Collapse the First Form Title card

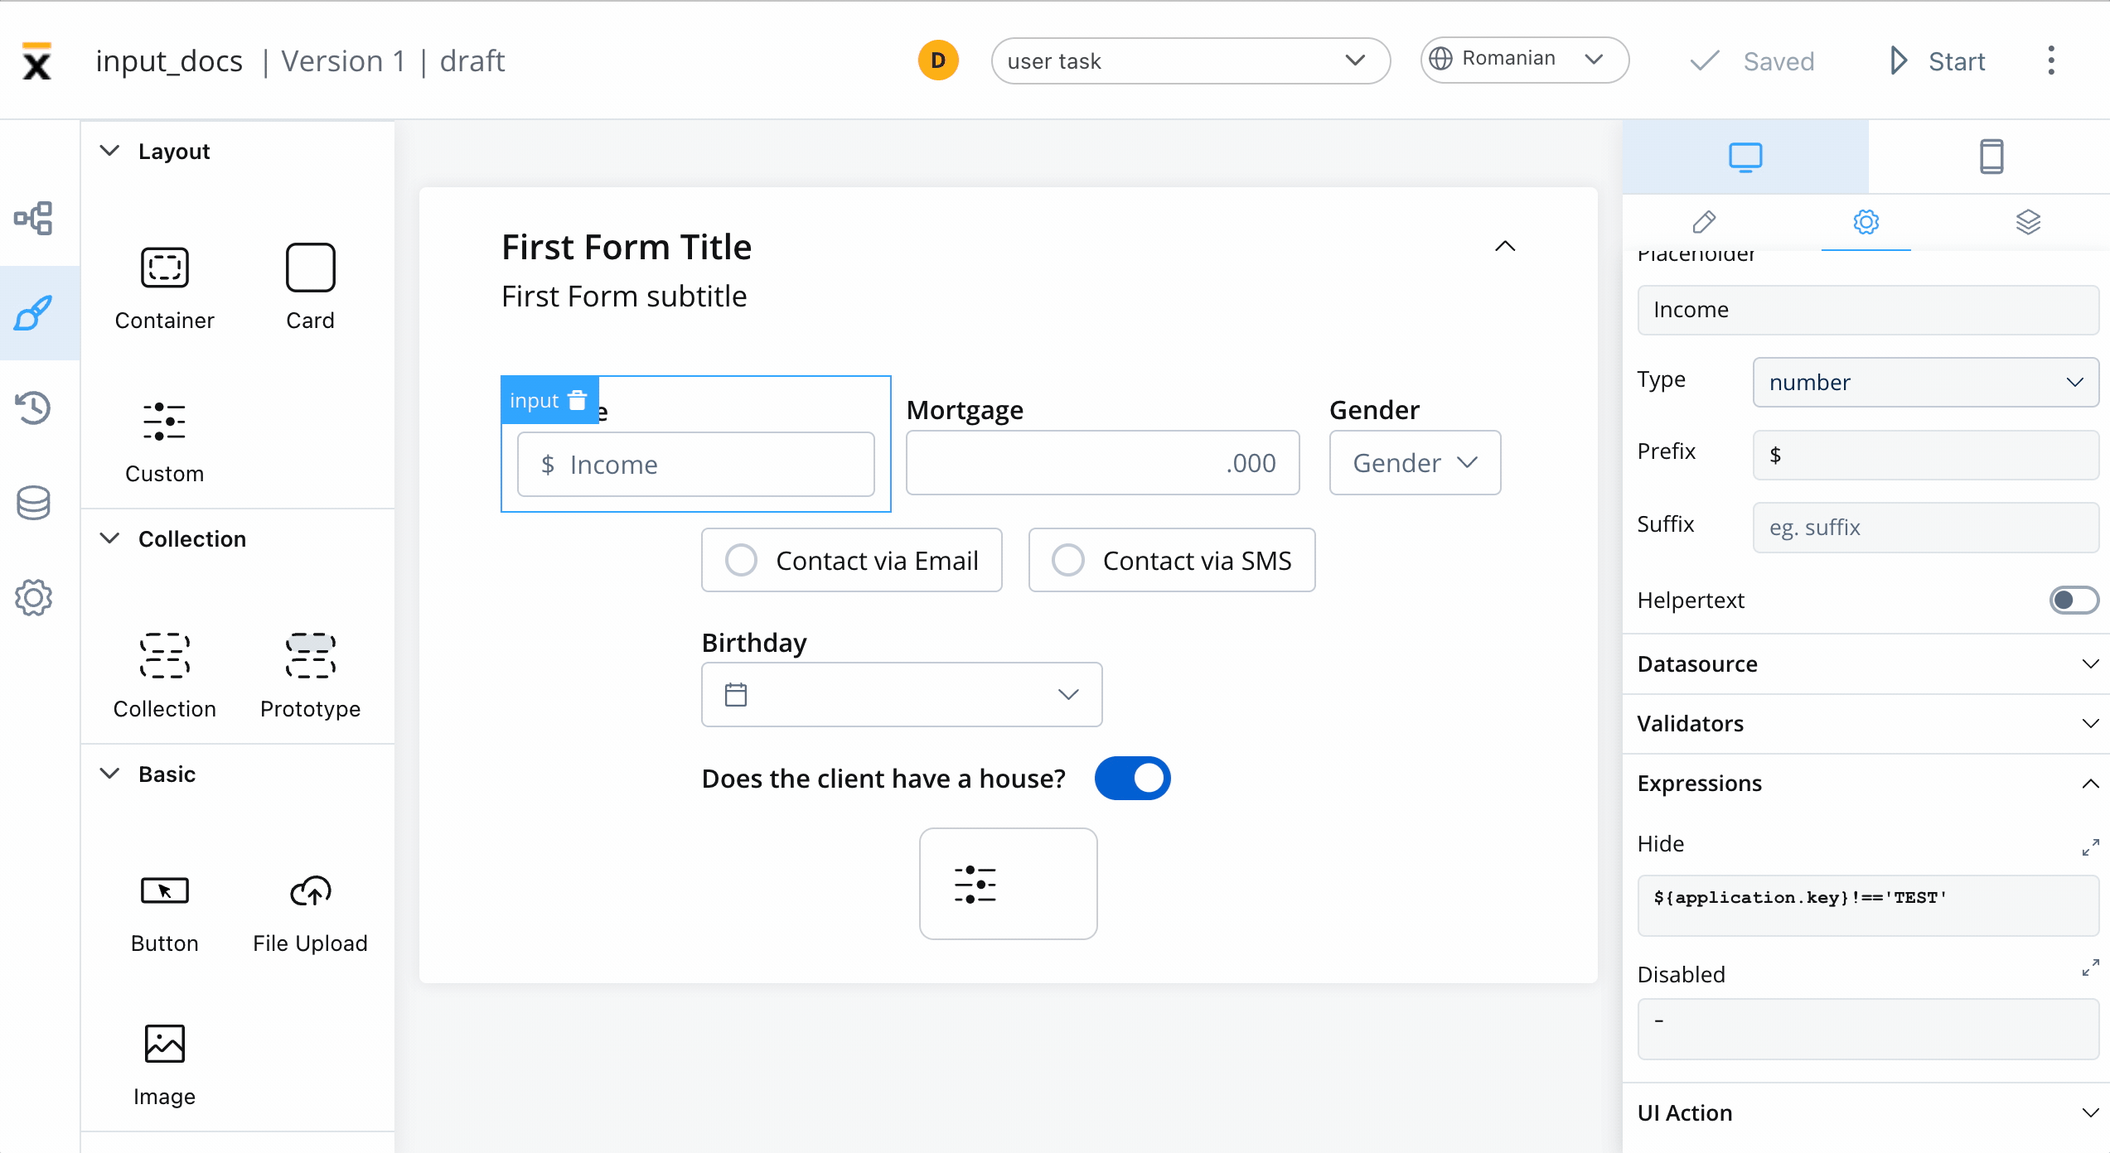pos(1505,246)
